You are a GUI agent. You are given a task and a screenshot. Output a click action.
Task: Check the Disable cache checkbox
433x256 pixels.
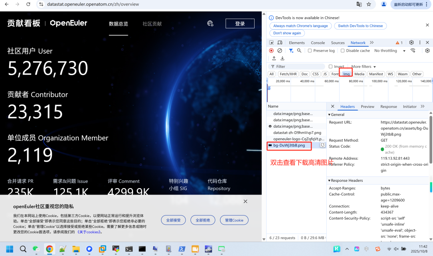click(x=342, y=50)
